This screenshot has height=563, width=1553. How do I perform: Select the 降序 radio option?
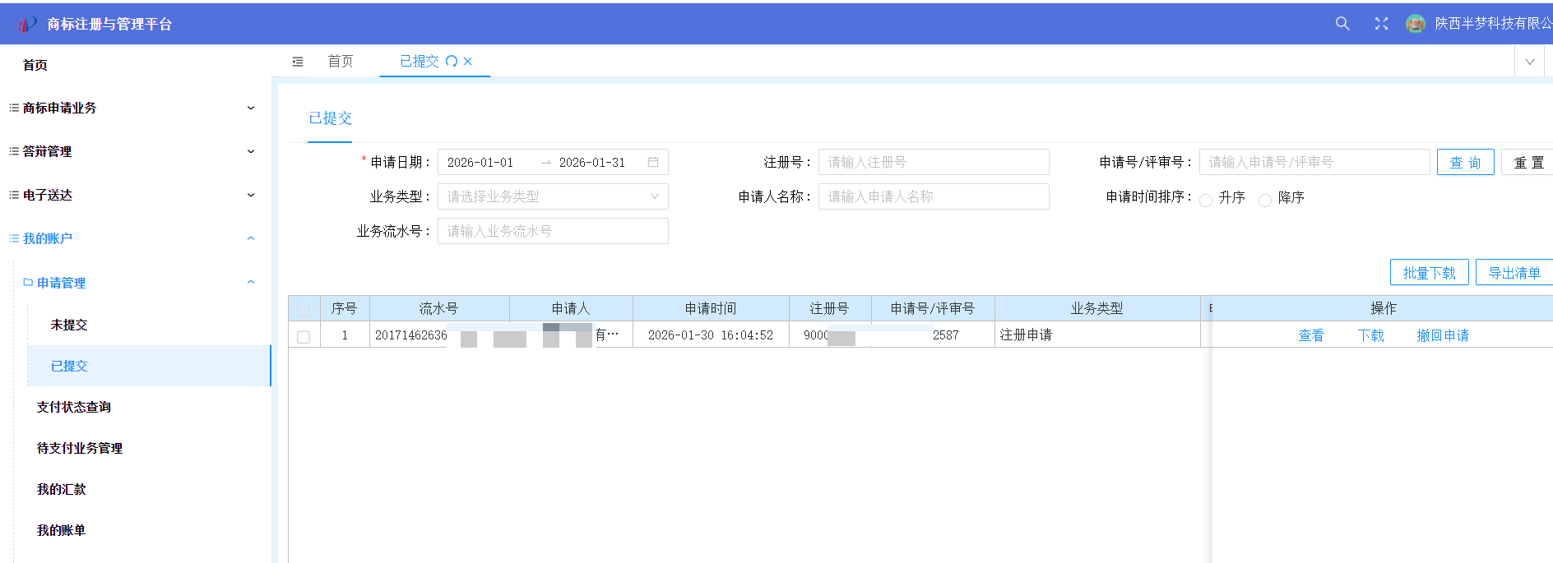[1265, 200]
